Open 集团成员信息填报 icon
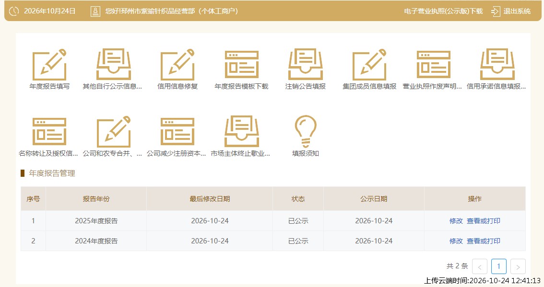Screen dimensions: 544x287 [369, 65]
